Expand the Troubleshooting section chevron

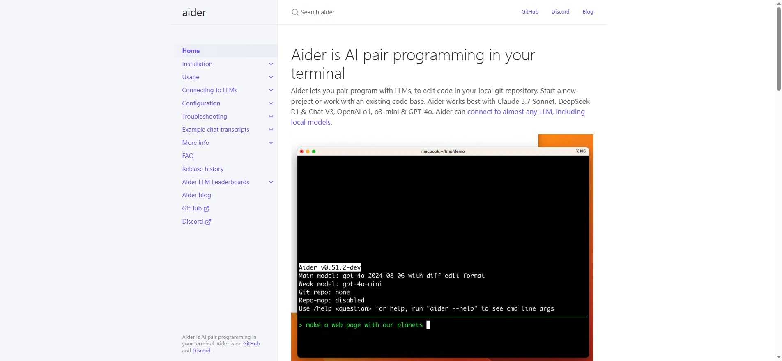(x=271, y=117)
